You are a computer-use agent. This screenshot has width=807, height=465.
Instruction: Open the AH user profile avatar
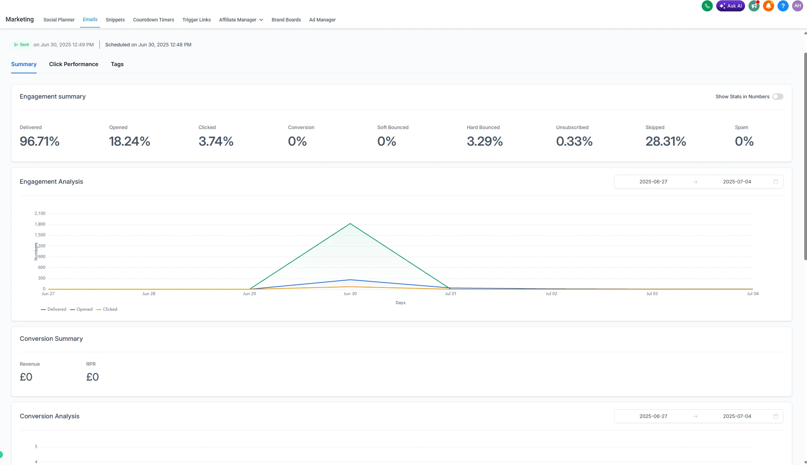pyautogui.click(x=798, y=6)
